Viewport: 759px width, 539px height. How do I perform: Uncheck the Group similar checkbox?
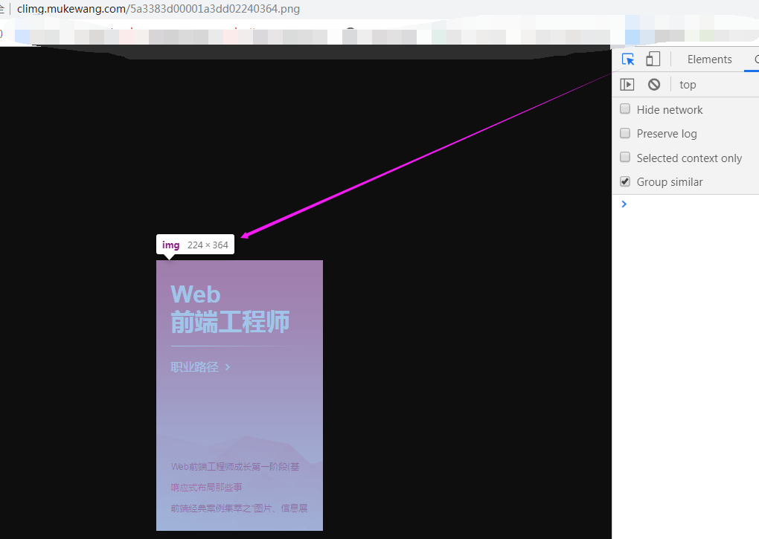point(625,181)
